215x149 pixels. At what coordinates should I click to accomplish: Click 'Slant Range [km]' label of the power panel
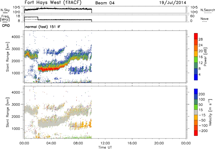click(x=8, y=57)
